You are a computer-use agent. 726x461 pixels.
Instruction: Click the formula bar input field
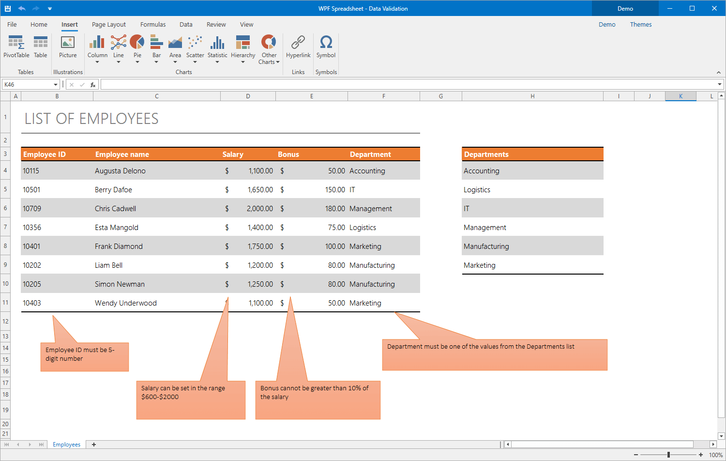(407, 85)
